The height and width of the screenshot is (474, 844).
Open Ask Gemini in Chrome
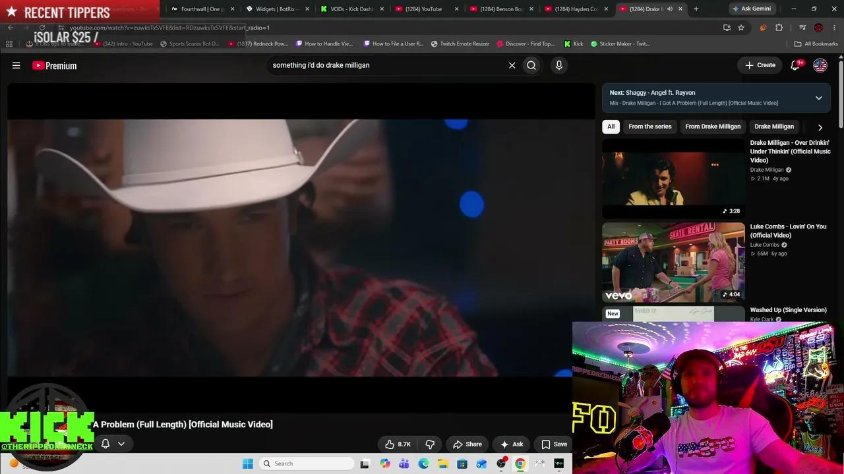751,9
